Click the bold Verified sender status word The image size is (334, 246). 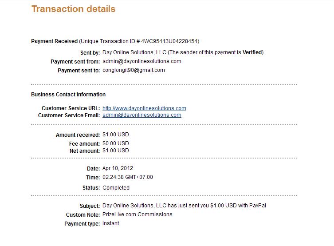tap(251, 52)
